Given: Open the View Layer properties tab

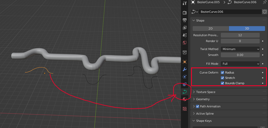Looking at the screenshot, I should click(x=185, y=27).
